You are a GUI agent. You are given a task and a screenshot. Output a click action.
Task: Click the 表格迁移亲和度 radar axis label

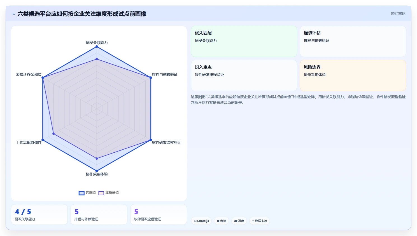click(29, 74)
